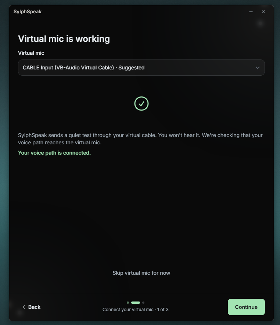
Task: Open the Virtual mic device dropdown
Action: click(141, 68)
